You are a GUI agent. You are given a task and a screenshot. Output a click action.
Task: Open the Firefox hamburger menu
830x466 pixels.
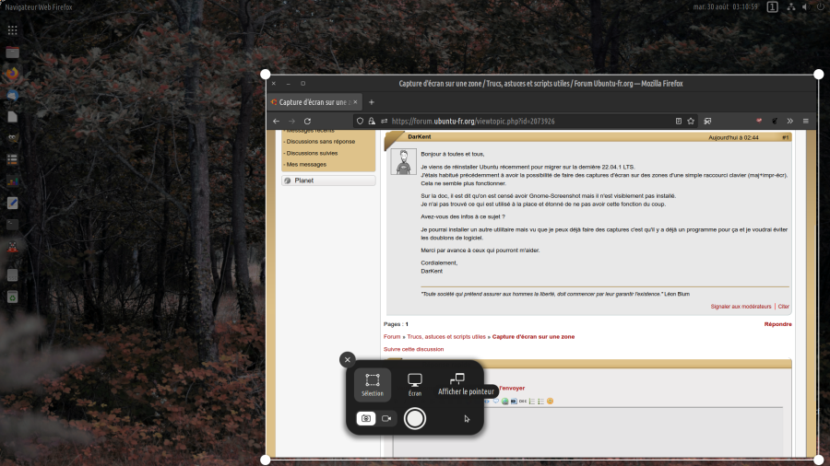click(x=805, y=121)
